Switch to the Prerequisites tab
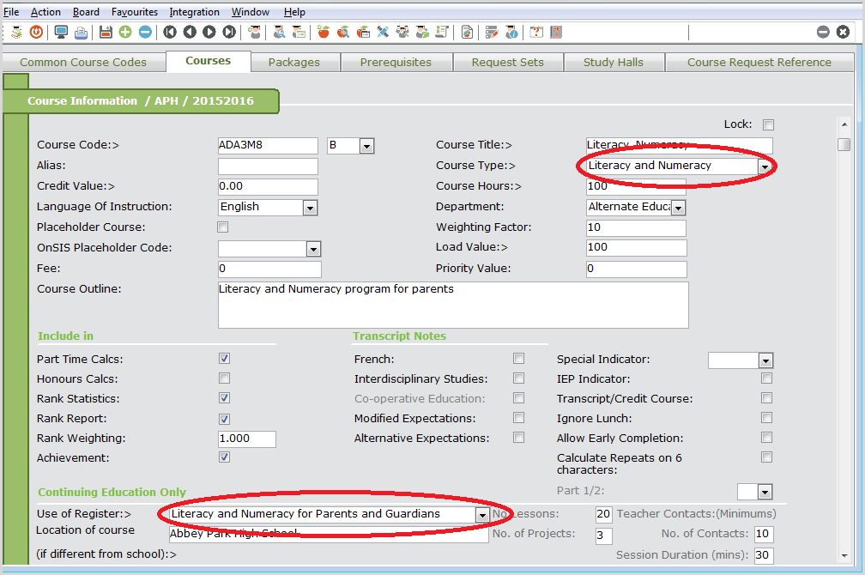 coord(396,62)
